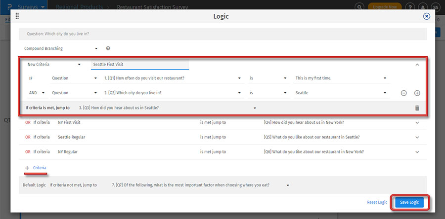Expand the NY First Visit criteria row

point(417,122)
